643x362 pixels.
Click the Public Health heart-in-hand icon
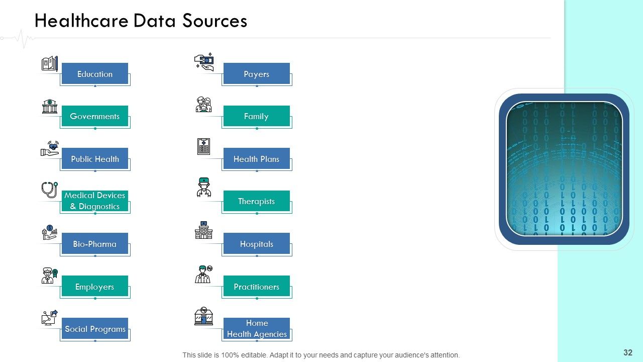point(50,149)
